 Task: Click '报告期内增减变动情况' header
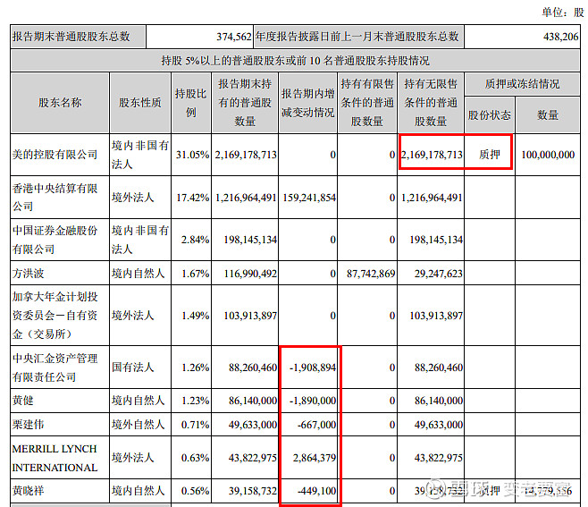pos(308,103)
